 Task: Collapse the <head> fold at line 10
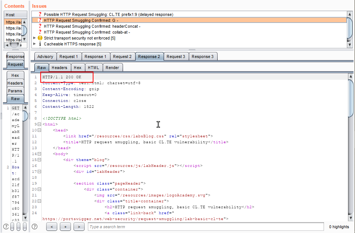coord(40,130)
